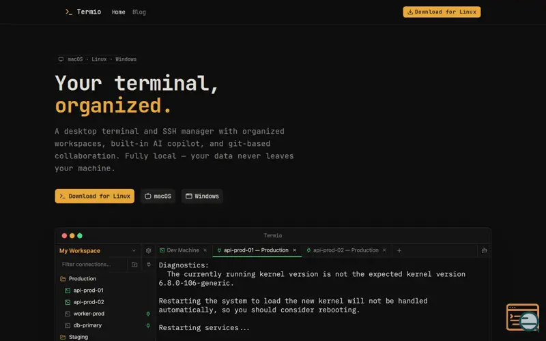The image size is (546, 341).
Task: Select api-prod-02 in connection list
Action: (89, 302)
